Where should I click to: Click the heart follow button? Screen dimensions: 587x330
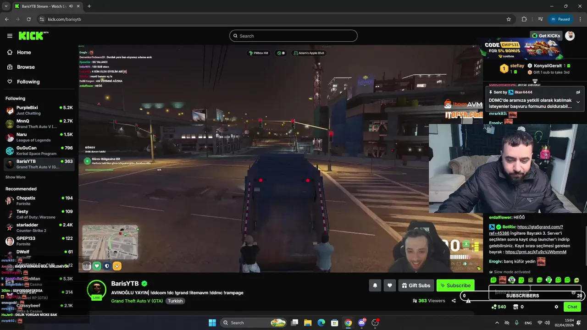389,286
